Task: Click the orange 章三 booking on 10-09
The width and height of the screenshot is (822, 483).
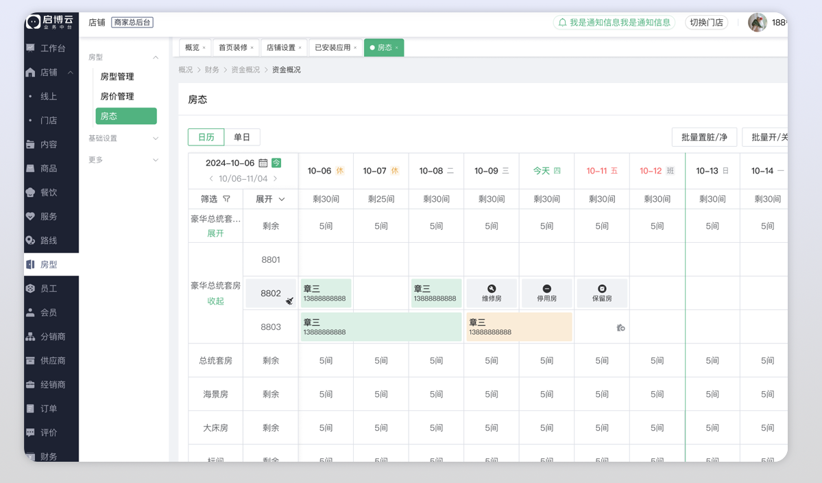Action: point(519,327)
